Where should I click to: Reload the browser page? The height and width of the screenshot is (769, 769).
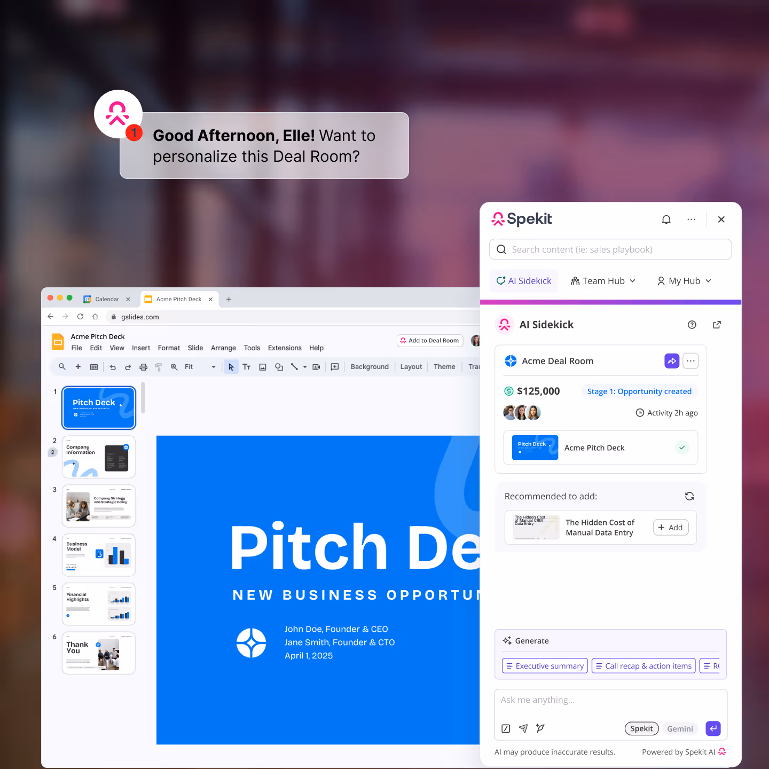point(80,317)
